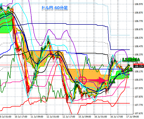144x119 pixels.
Task: Select the 12 Jul 01:00 time label
Action: [53, 117]
